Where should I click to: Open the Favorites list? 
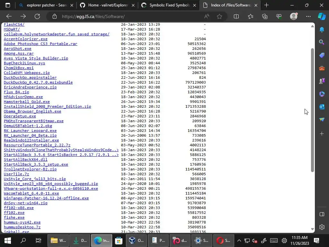(x=251, y=16)
